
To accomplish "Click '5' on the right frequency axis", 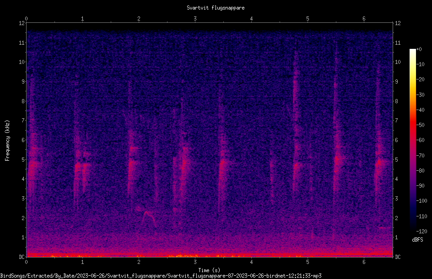I will click(x=396, y=159).
